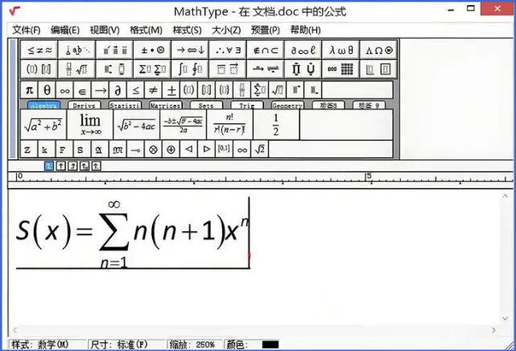The width and height of the screenshot is (516, 351).
Task: Insert the square root of 2 symbol
Action: click(x=260, y=150)
